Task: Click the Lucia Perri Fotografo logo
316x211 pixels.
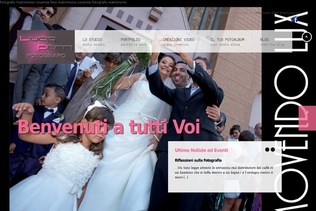Action: pyautogui.click(x=46, y=47)
